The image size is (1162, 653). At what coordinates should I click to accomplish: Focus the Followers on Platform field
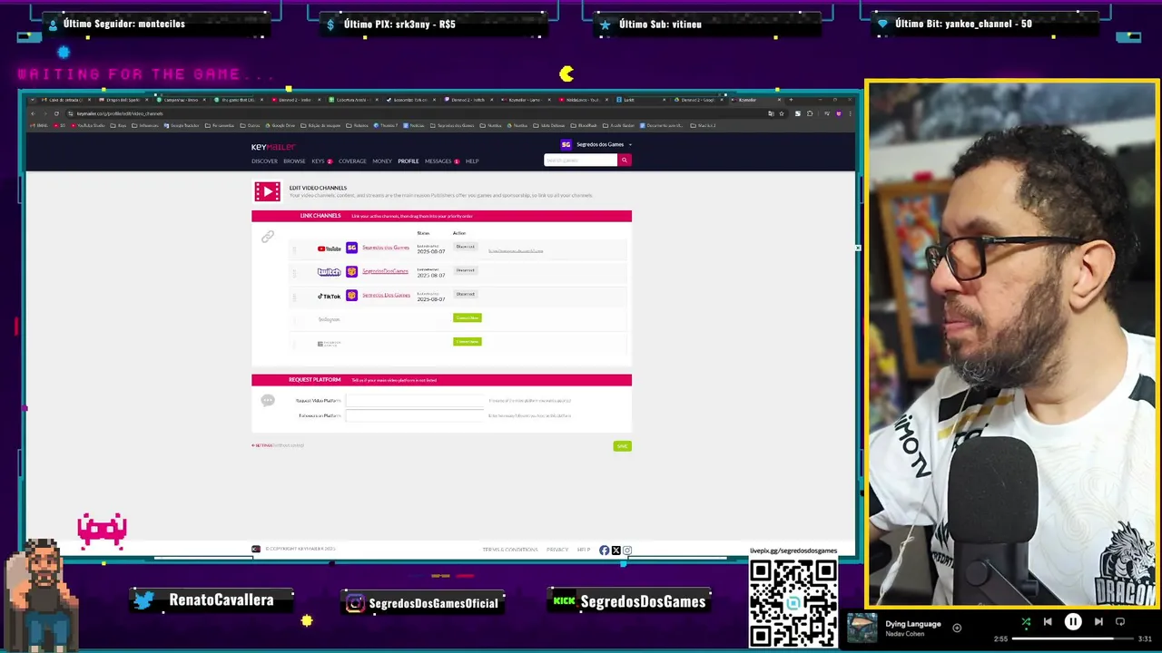[415, 415]
